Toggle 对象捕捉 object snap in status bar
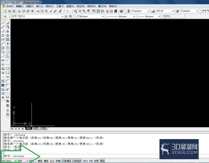The image size is (209, 163). pos(66,161)
